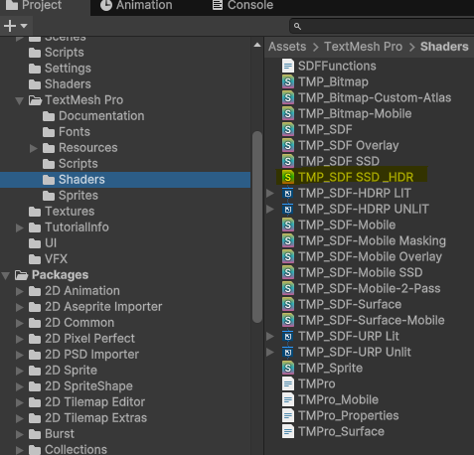474x455 pixels.
Task: Select the Fonts folder
Action: coord(67,132)
